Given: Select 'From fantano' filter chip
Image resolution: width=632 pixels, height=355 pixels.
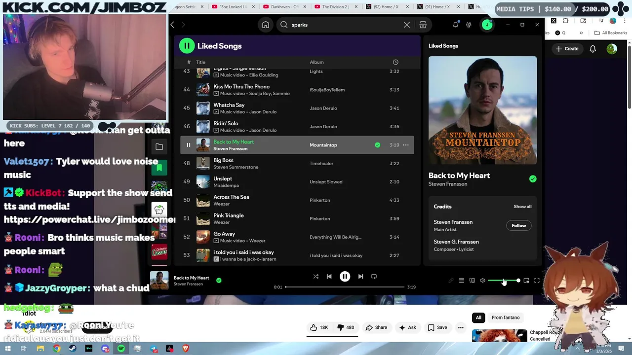Looking at the screenshot, I should pos(506,318).
